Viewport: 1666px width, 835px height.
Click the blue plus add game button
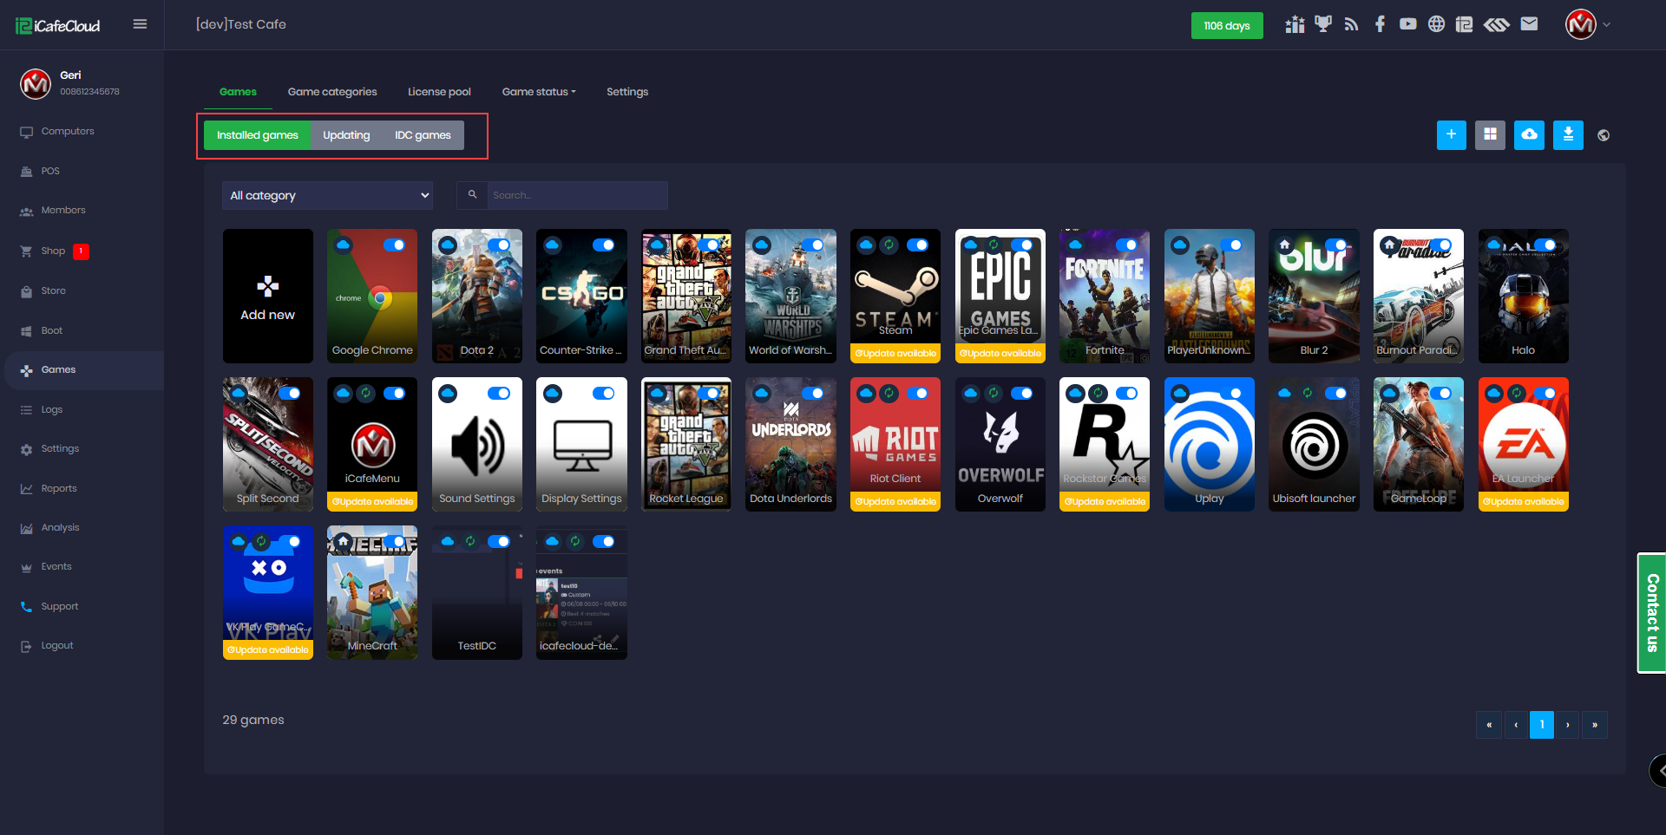click(1451, 134)
